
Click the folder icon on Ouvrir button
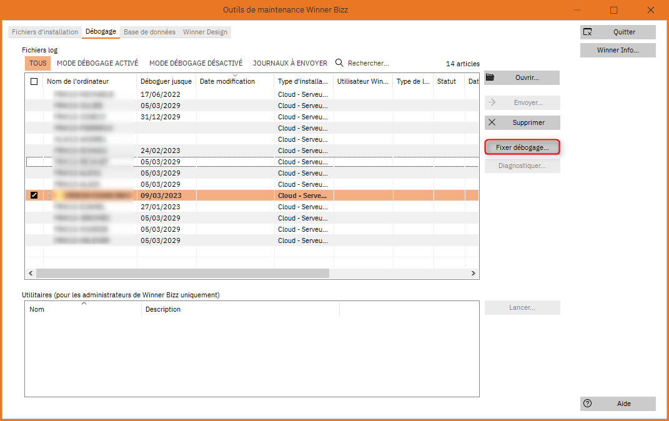[x=490, y=77]
